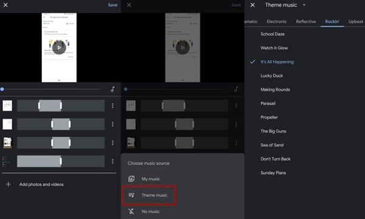Screen dimensions: 365x219
Task: Select the Don't Turn Back track
Action: tap(276, 159)
